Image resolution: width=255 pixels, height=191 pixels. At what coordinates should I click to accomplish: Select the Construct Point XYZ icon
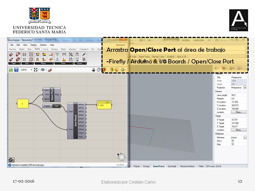(x=57, y=54)
